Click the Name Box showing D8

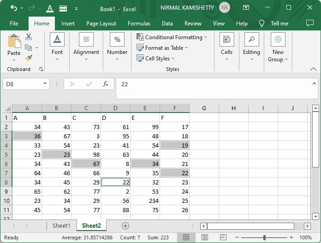point(23,84)
